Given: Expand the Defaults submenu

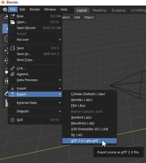Looking at the screenshot, I should click(x=35, y=111).
